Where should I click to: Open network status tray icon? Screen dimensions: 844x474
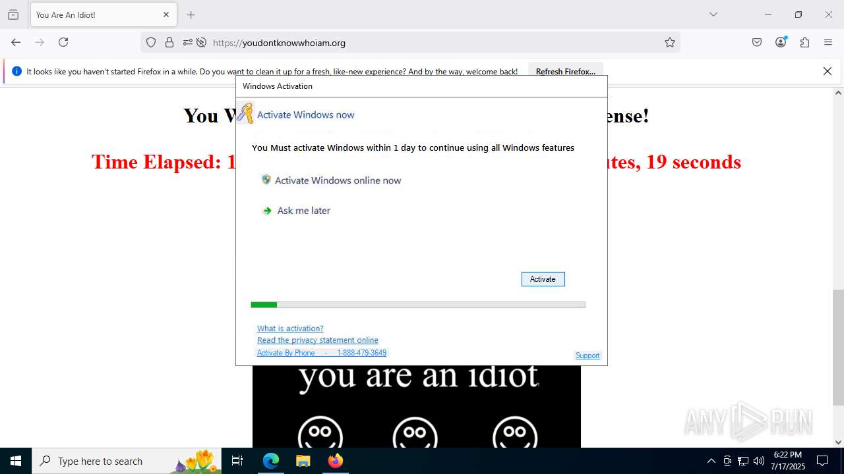click(x=743, y=461)
